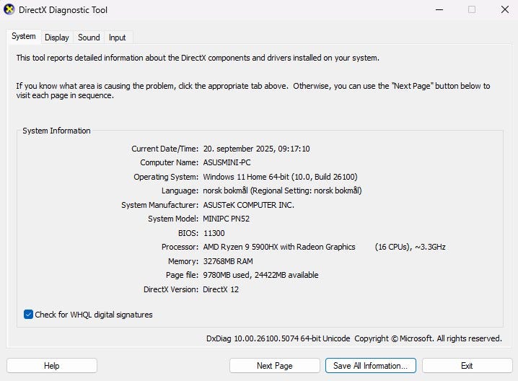The width and height of the screenshot is (518, 381).
Task: Click memory value 32768MB RAM
Action: coord(228,261)
